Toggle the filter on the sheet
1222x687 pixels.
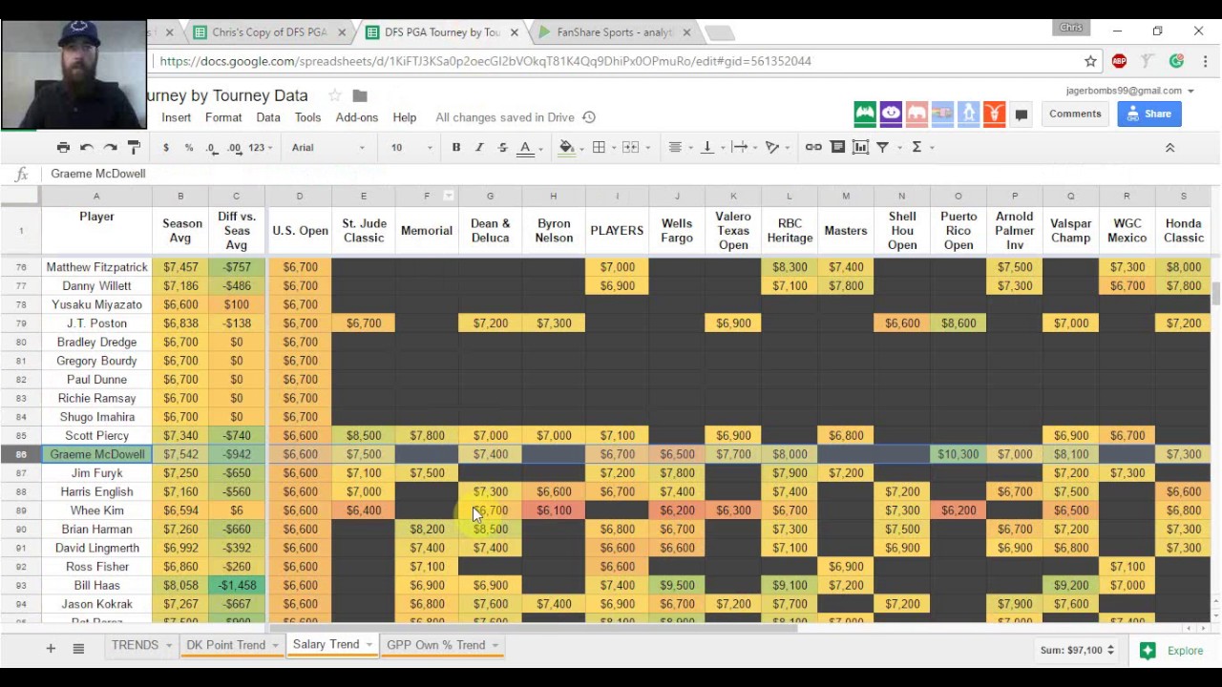pyautogui.click(x=883, y=147)
